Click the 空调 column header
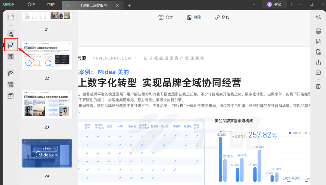Screen dimensions: 326x185 (109, 126)
